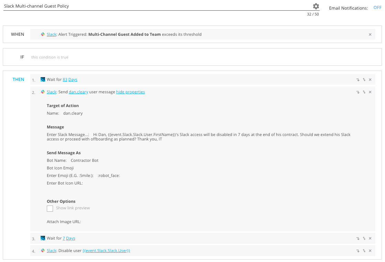Delete step 3 Wait for 7 Days
The height and width of the screenshot is (262, 385).
pyautogui.click(x=370, y=238)
